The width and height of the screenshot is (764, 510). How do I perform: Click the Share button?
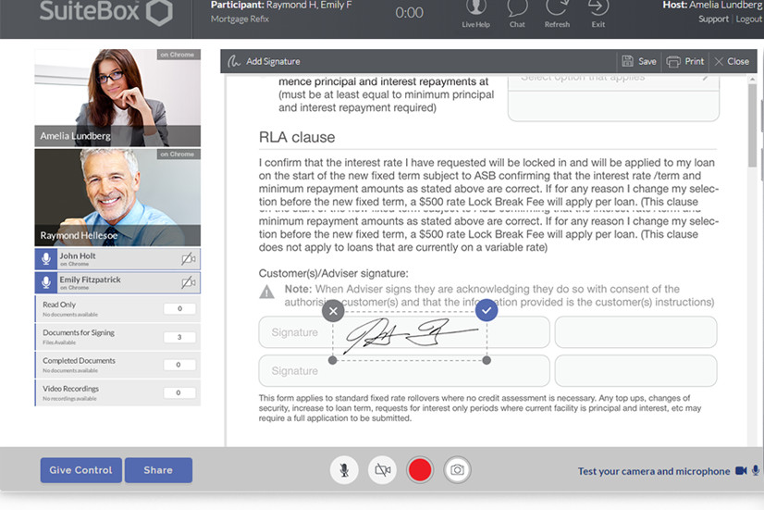tap(158, 470)
